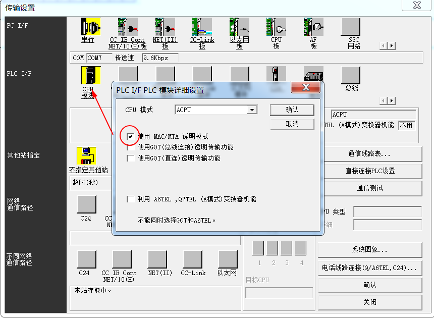Select the 不指定其他站 station icon
The image size is (434, 320).
point(86,156)
